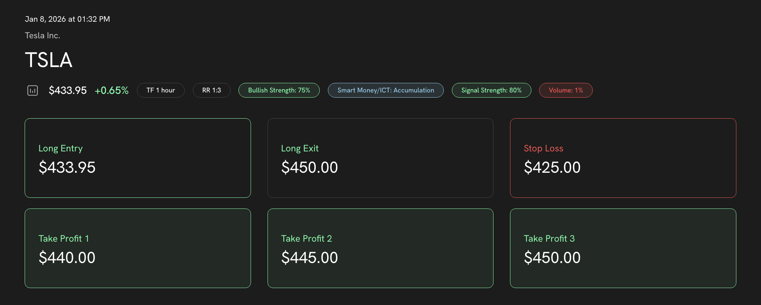Click the Jan 8, 2026 timestamp
The width and height of the screenshot is (761, 305).
[67, 19]
